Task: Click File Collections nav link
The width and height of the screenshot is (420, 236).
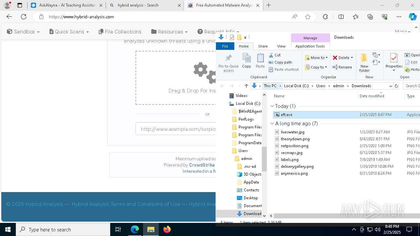Action: tap(120, 31)
